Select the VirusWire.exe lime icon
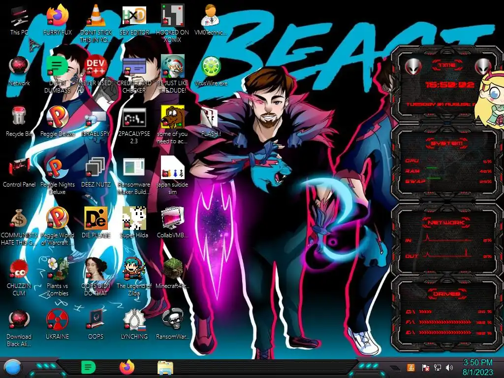The image size is (504, 378). 211,71
